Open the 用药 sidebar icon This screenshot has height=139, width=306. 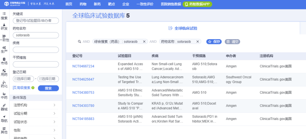pos(4,73)
